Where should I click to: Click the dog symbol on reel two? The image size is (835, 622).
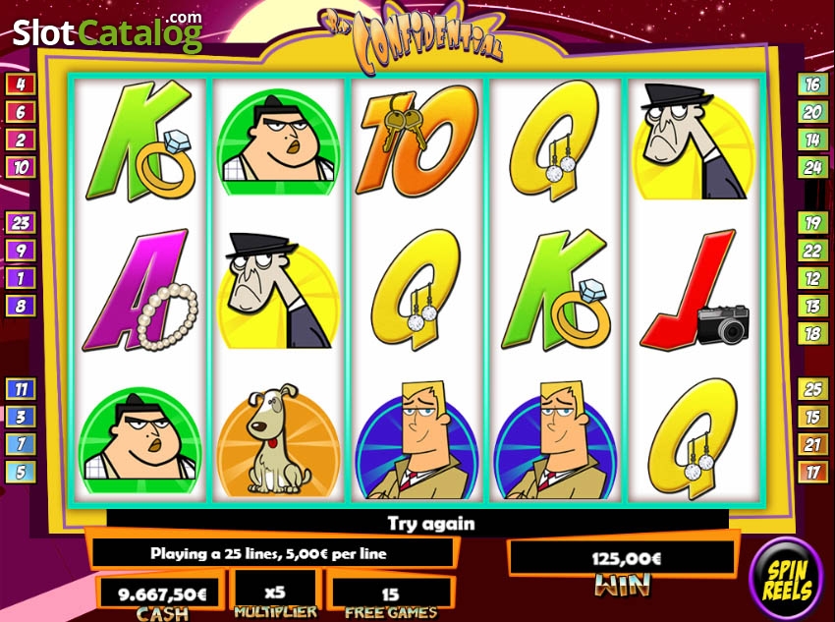(278, 439)
